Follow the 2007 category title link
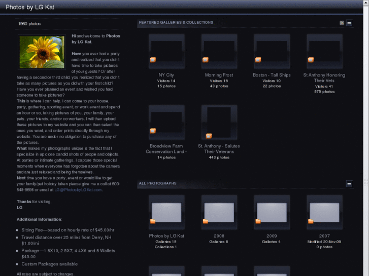 [324, 236]
